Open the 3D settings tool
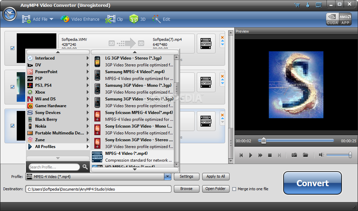358x211 pixels. 137,19
